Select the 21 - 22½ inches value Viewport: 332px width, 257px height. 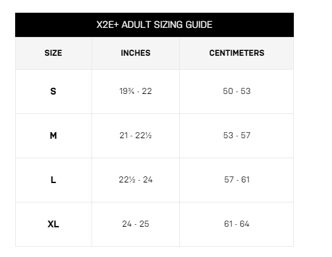[x=136, y=136]
